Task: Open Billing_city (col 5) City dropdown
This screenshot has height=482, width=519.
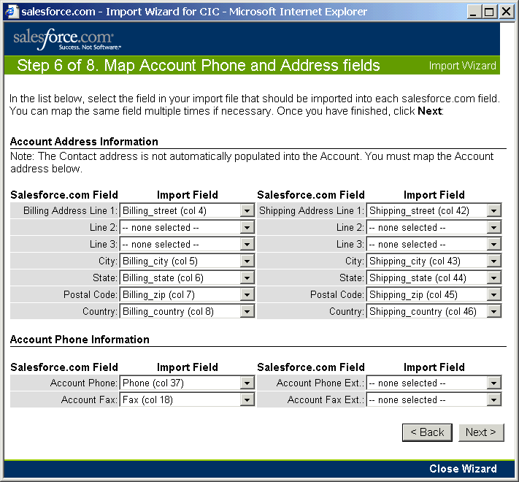Action: coord(187,261)
